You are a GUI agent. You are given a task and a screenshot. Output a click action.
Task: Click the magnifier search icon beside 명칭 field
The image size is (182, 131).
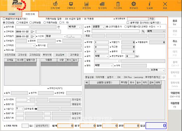coord(143,31)
